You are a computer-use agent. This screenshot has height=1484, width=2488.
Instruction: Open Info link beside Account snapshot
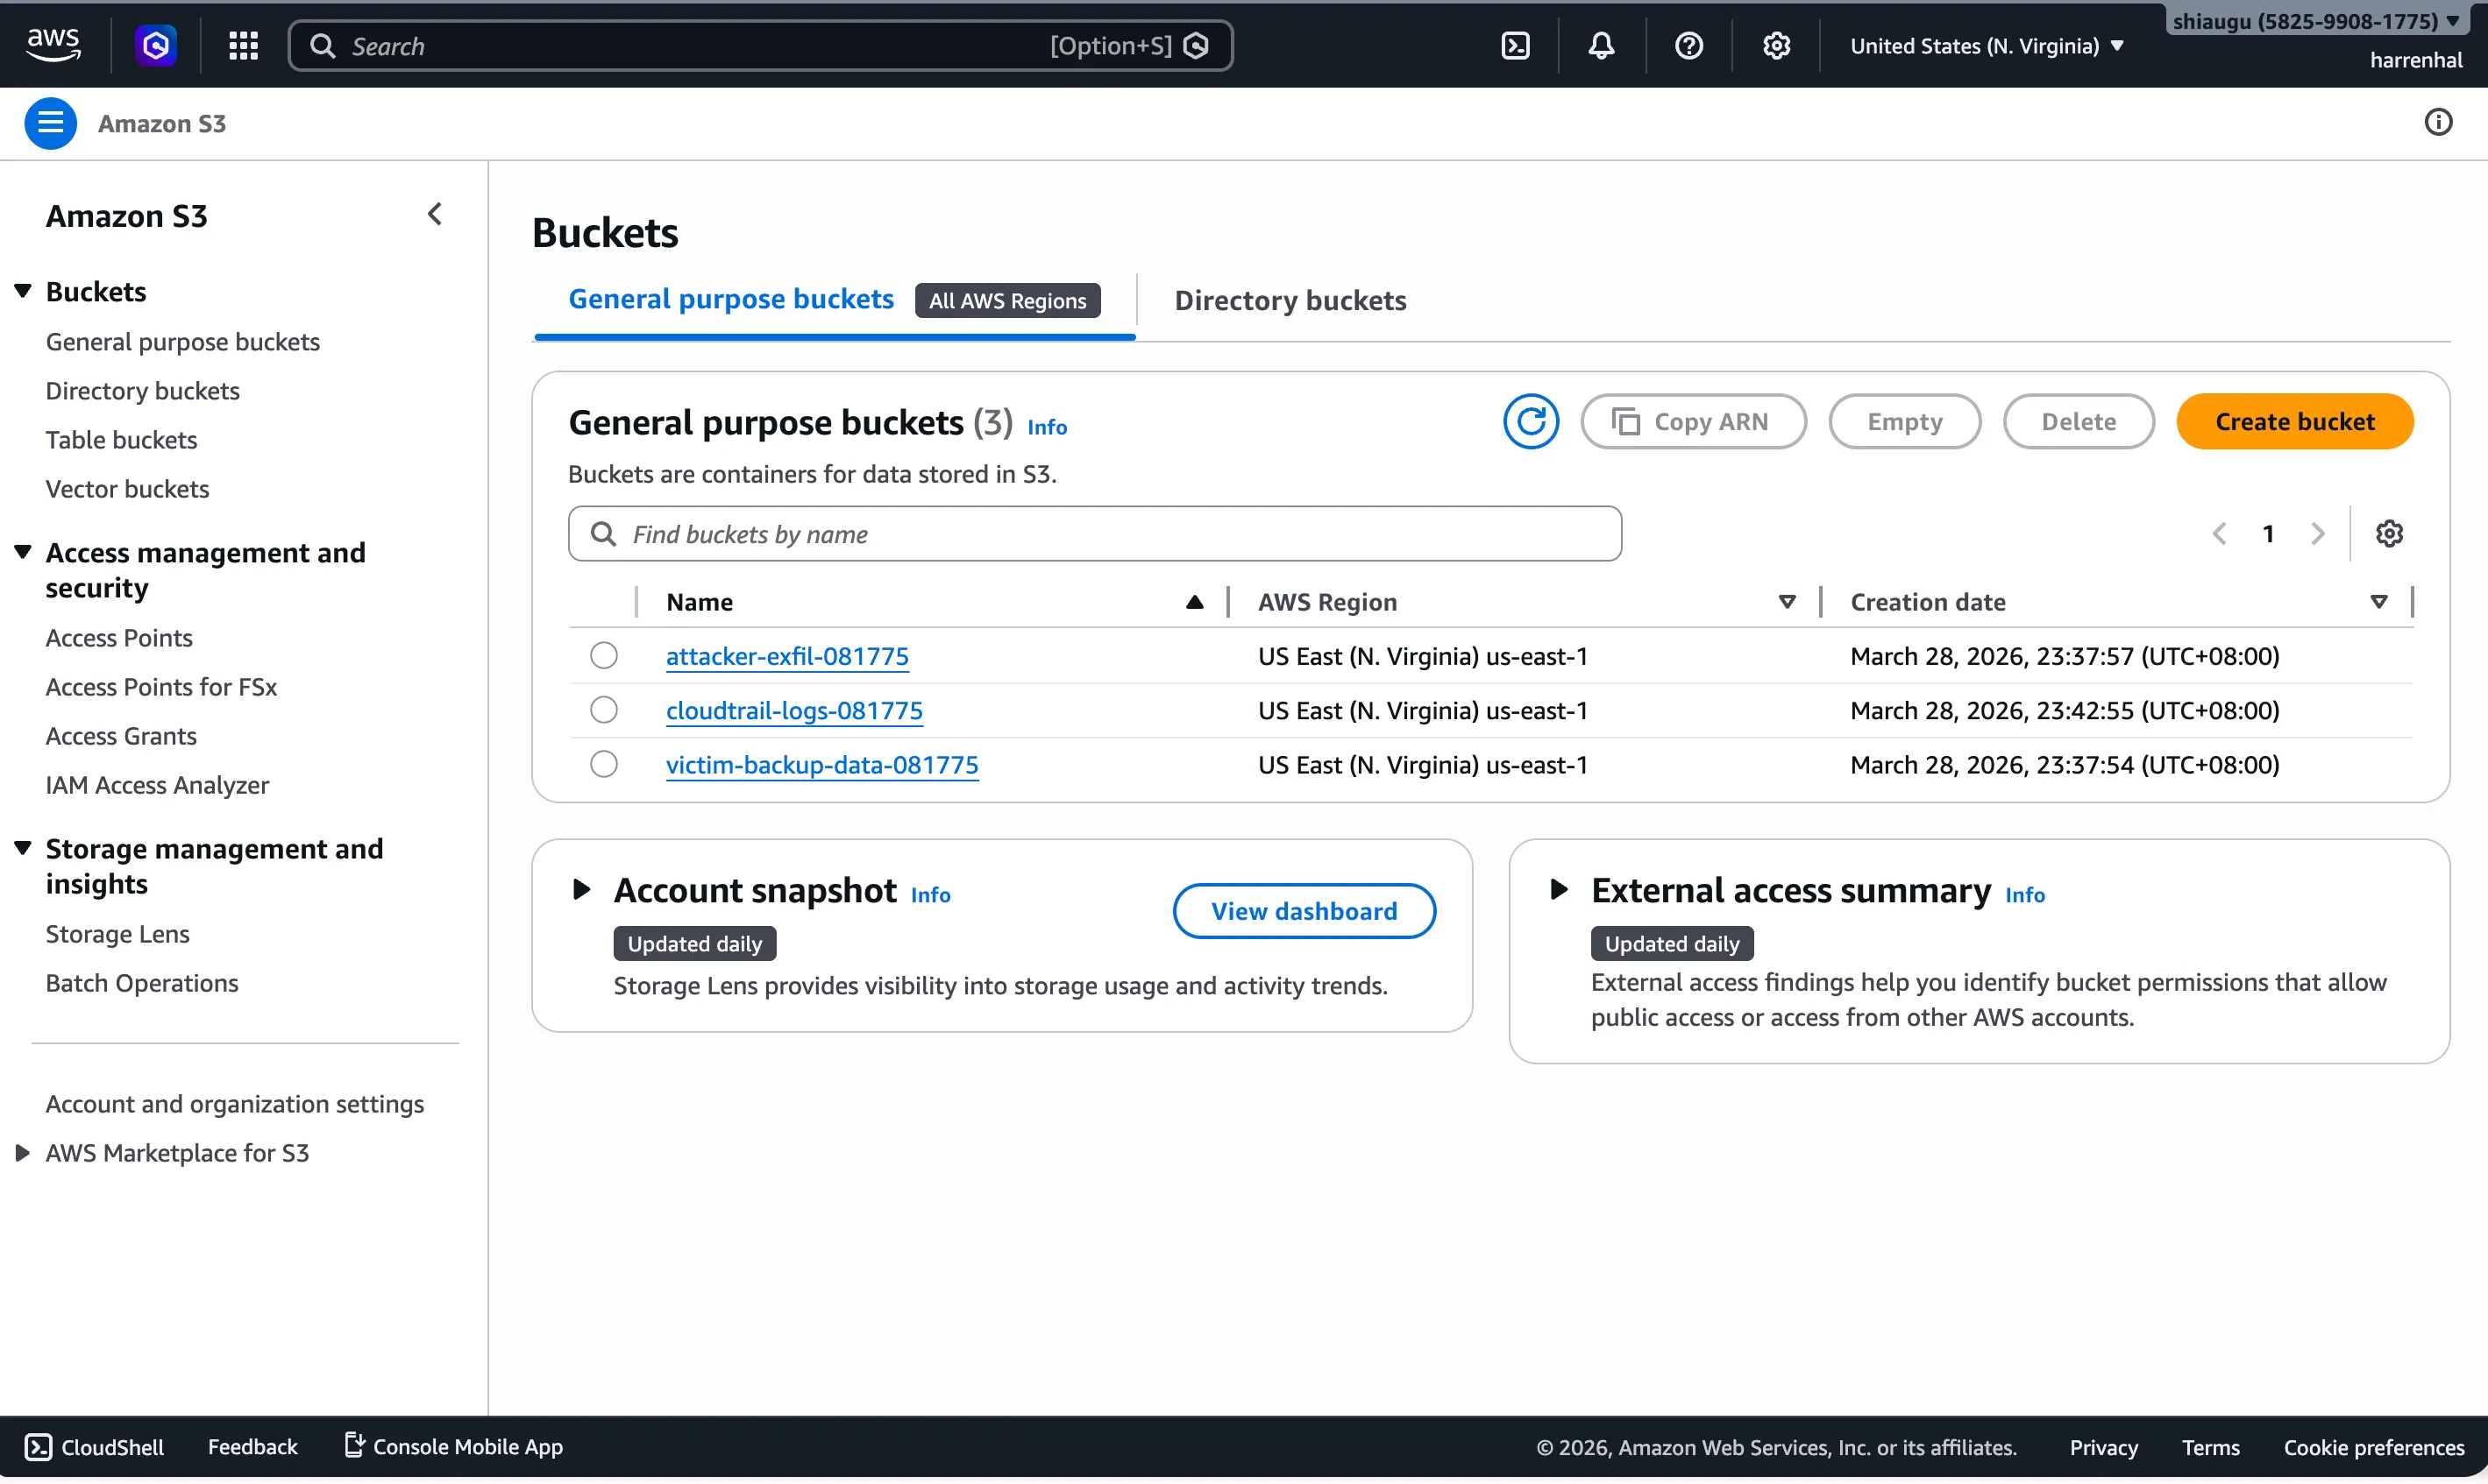pyautogui.click(x=930, y=894)
